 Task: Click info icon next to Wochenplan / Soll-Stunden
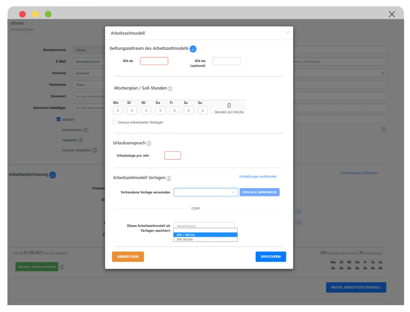[x=170, y=89]
